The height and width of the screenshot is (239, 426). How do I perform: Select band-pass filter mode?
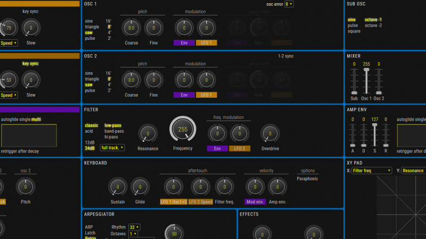click(114, 131)
